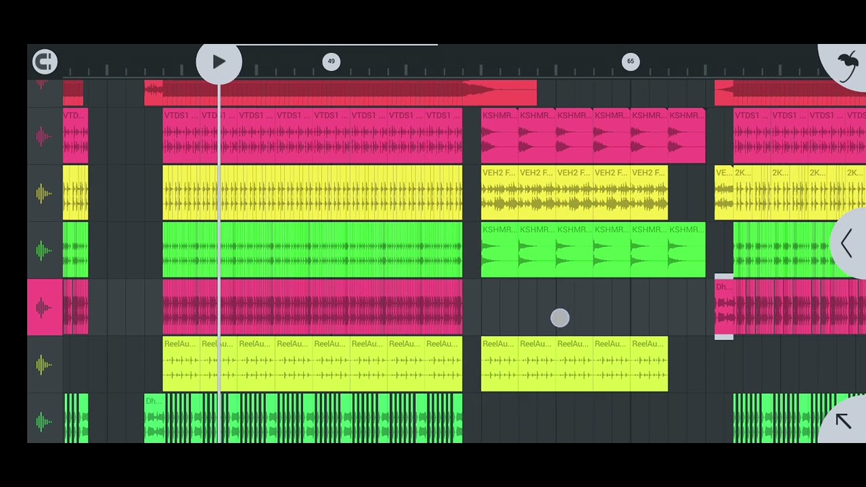This screenshot has width=866, height=487.
Task: Select the first '2K...' clip in the yellow track
Action: point(752,193)
